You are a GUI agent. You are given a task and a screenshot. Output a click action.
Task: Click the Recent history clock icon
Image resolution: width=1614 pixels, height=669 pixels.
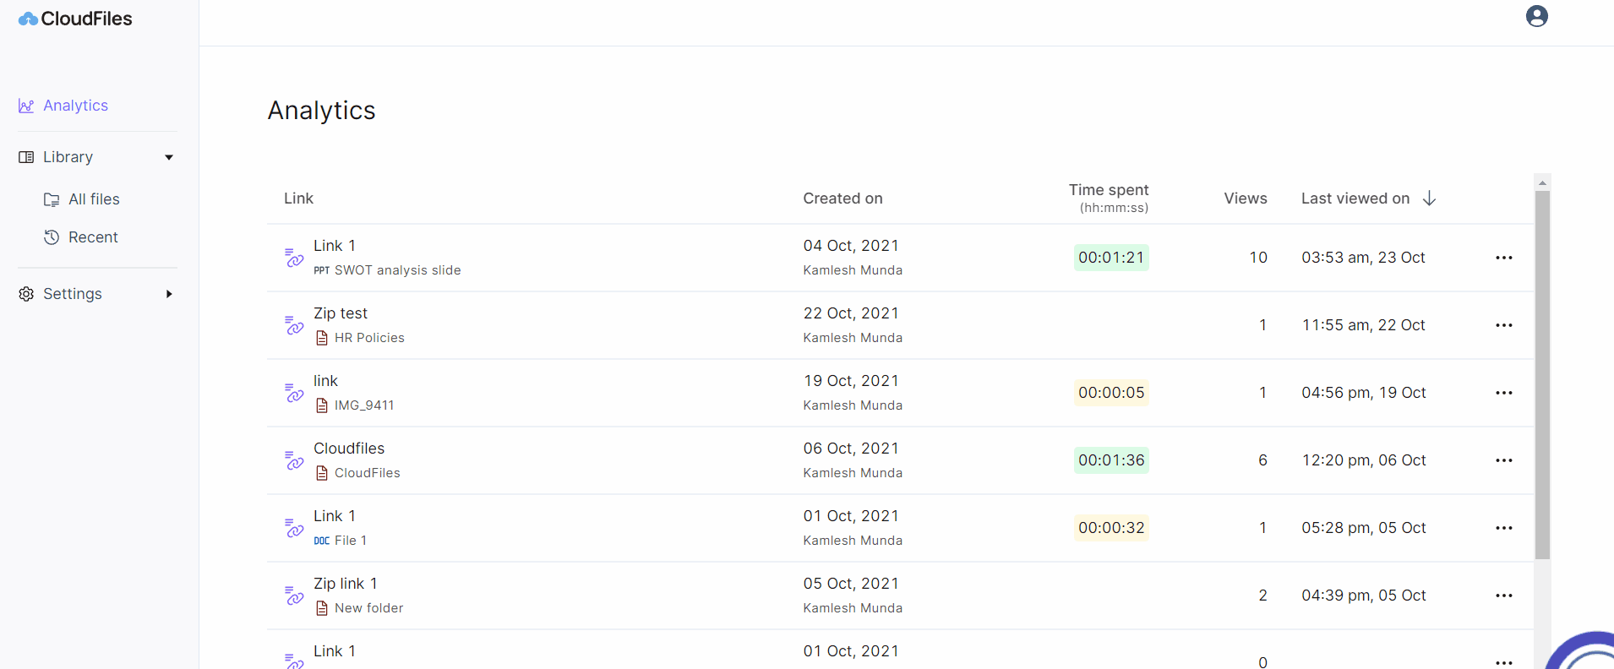click(x=52, y=237)
